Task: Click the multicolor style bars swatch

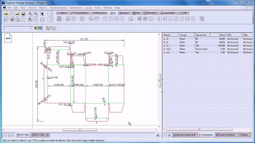Action: point(38,28)
